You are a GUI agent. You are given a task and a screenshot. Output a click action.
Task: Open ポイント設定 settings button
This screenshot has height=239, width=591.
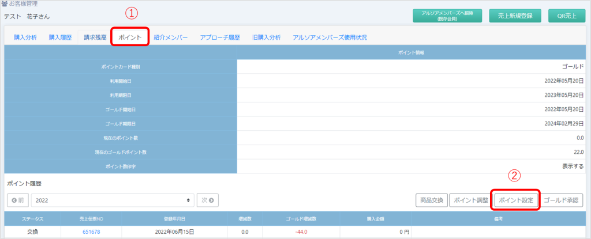coord(516,200)
